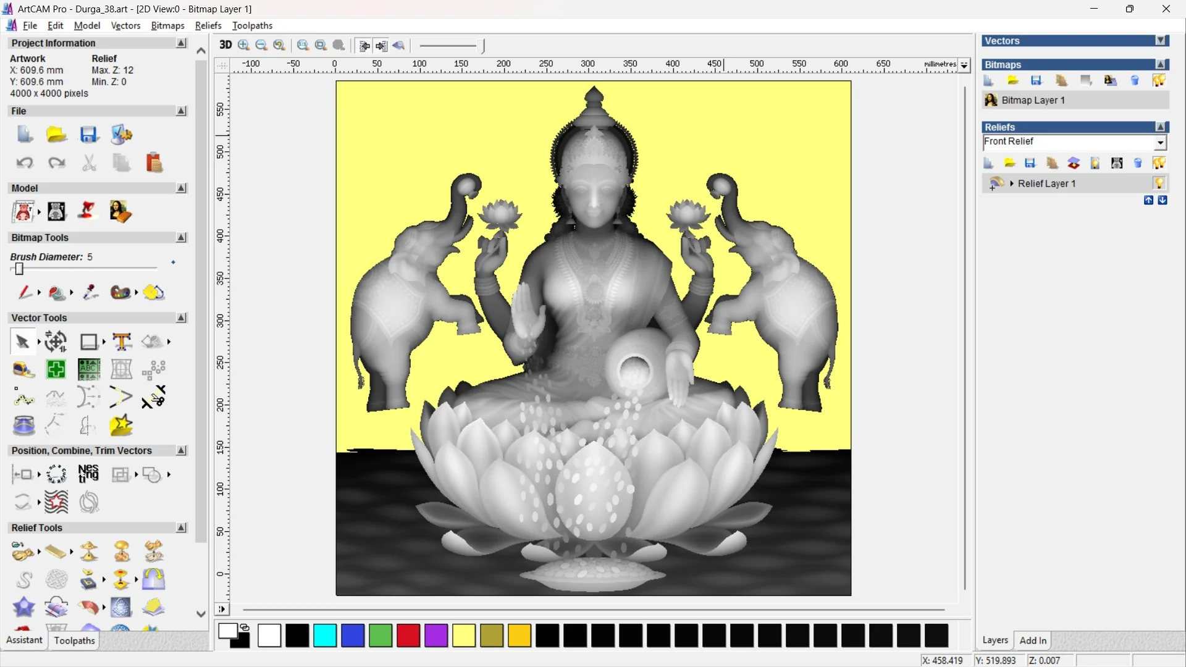The height and width of the screenshot is (667, 1186).
Task: Select the Create Text vector tool
Action: [x=122, y=342]
